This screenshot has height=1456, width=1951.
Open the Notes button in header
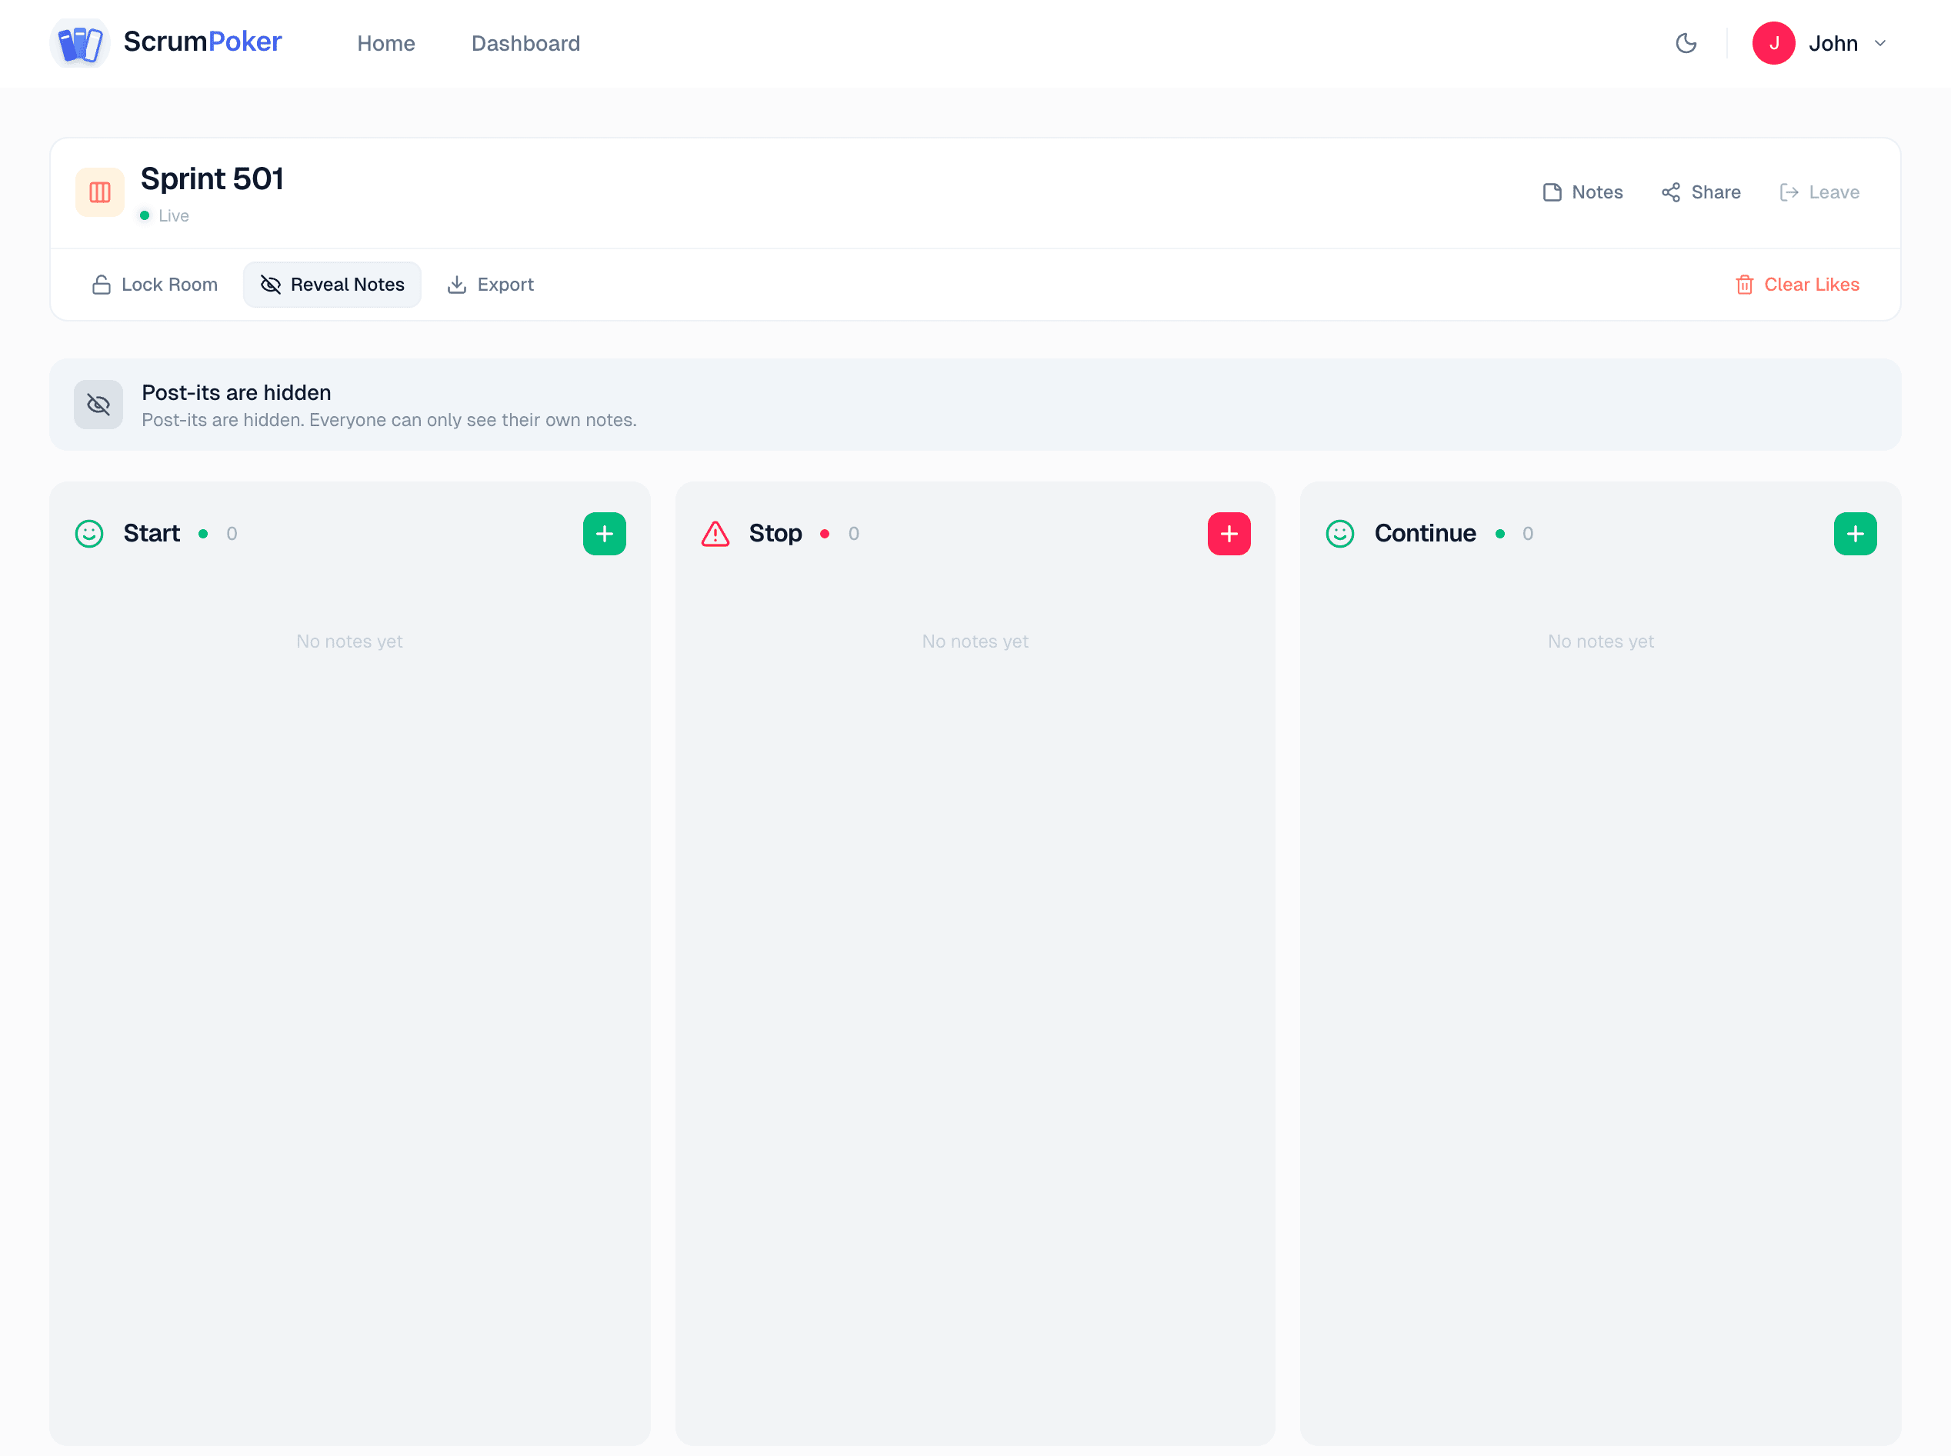click(1582, 192)
